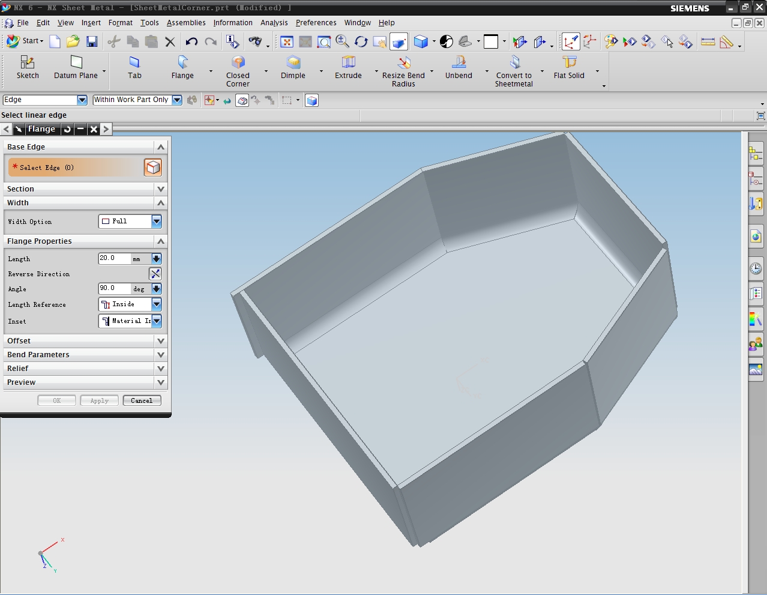Select the Flat Solid tool
Image resolution: width=767 pixels, height=595 pixels.
tap(569, 67)
